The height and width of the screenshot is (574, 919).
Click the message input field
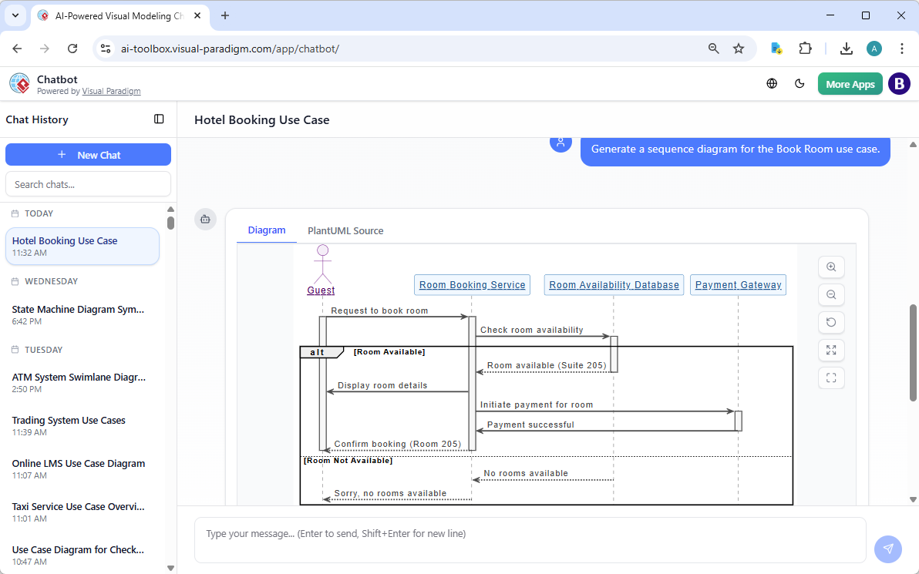pos(530,532)
